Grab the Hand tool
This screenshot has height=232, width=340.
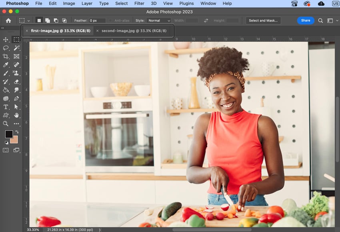16,115
